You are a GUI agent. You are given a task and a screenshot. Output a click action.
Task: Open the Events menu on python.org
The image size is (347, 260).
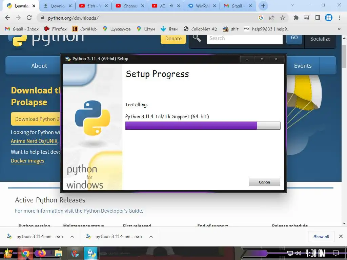[303, 66]
